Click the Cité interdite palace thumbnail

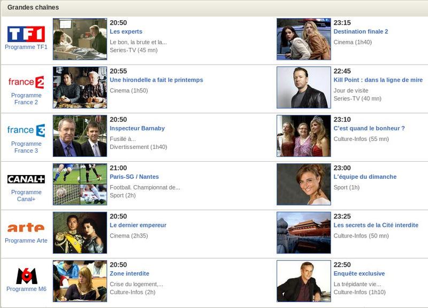[x=303, y=233]
